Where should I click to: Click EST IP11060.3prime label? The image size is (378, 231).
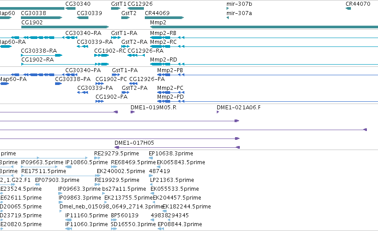(x=87, y=224)
